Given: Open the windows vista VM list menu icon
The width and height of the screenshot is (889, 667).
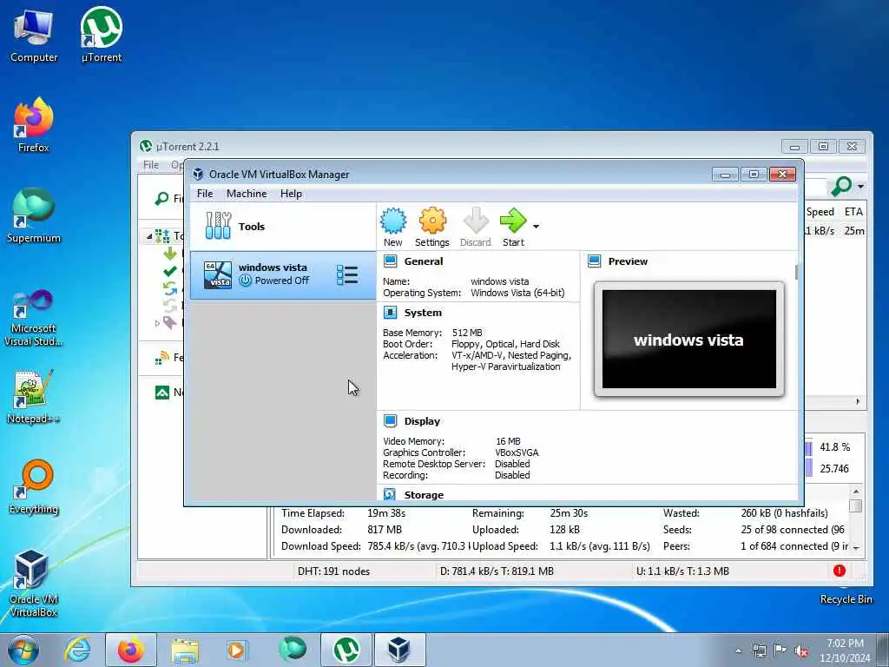Looking at the screenshot, I should pyautogui.click(x=347, y=275).
